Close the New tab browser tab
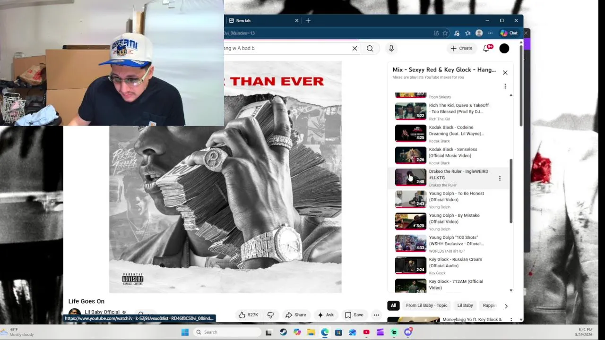The image size is (605, 340). point(297,20)
